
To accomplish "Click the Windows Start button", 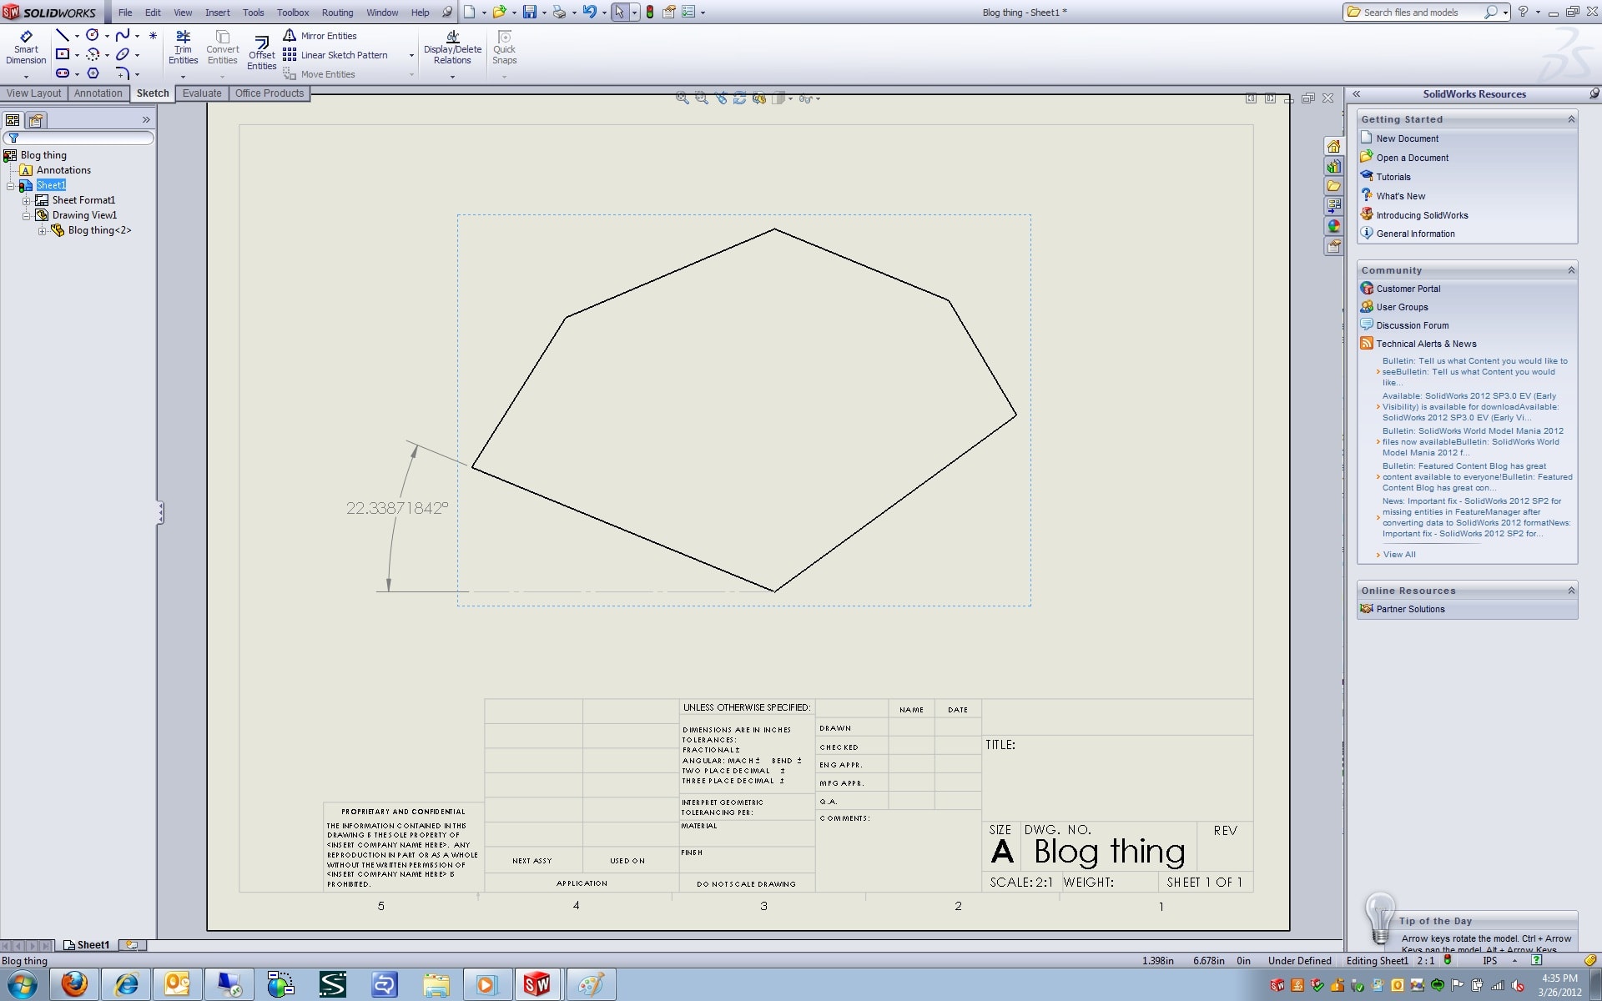I will pyautogui.click(x=23, y=984).
